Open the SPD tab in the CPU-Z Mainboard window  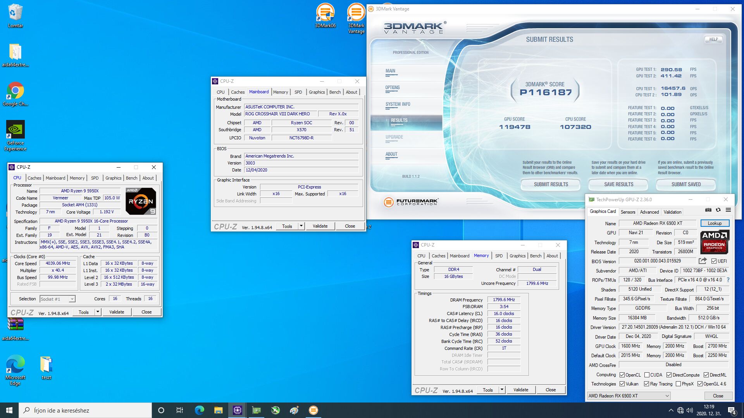point(298,92)
